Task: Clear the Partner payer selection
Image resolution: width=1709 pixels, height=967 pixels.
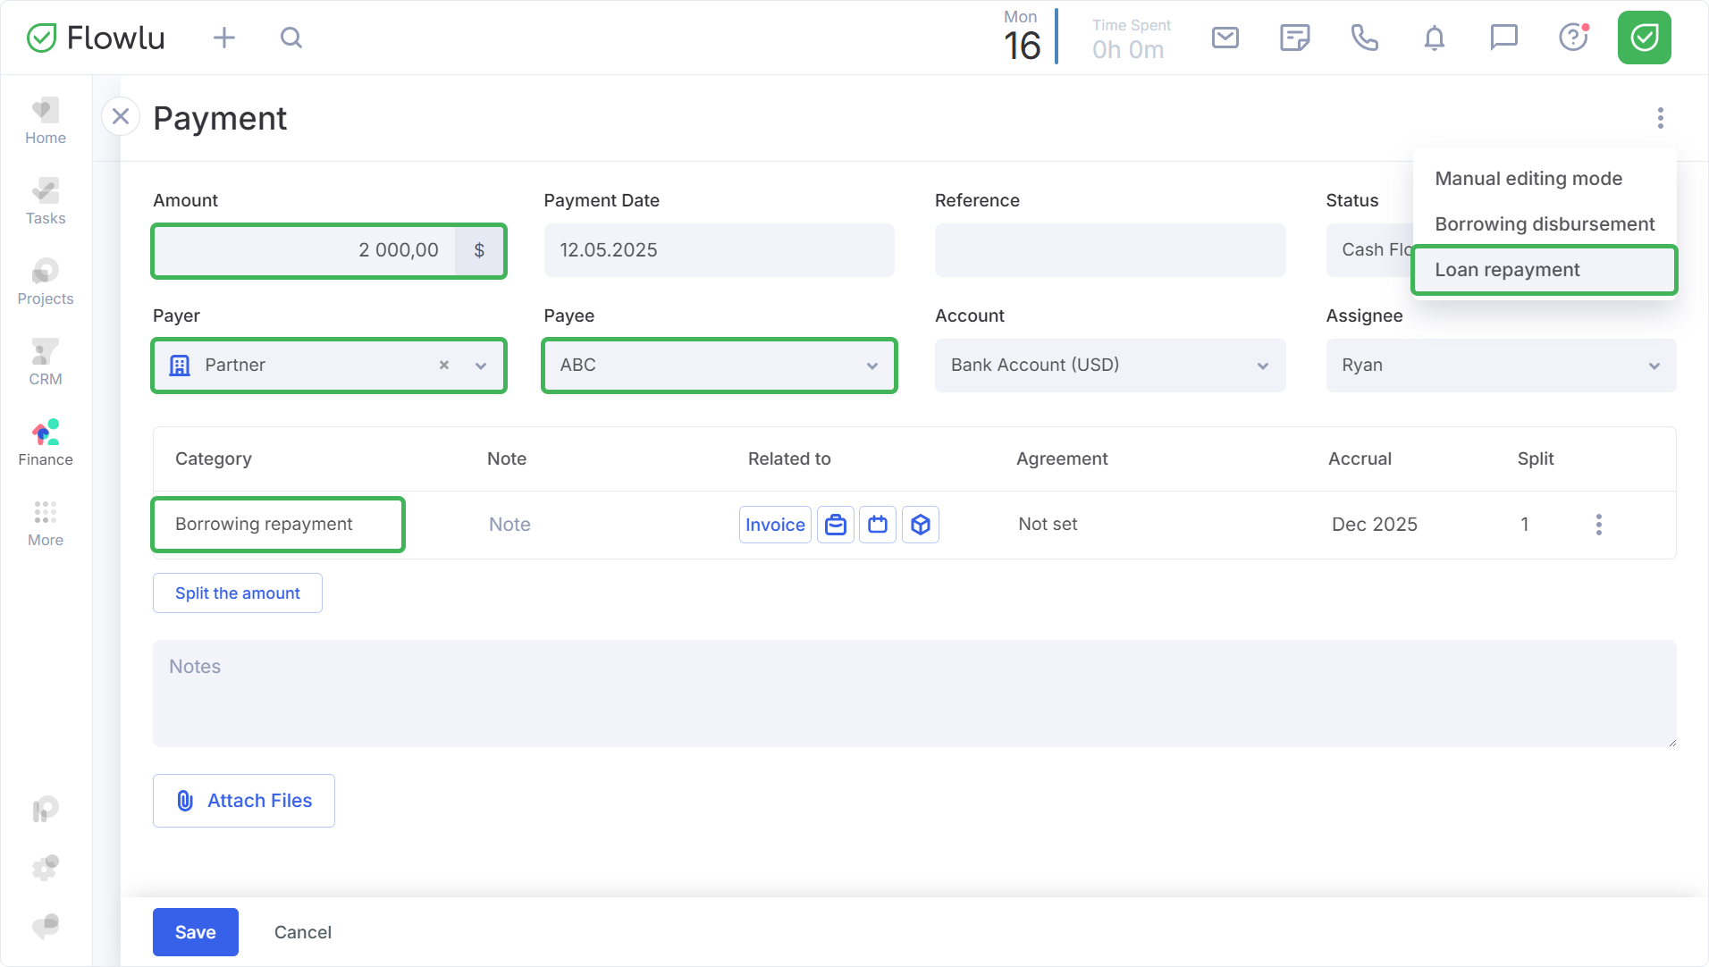Action: [x=444, y=366]
